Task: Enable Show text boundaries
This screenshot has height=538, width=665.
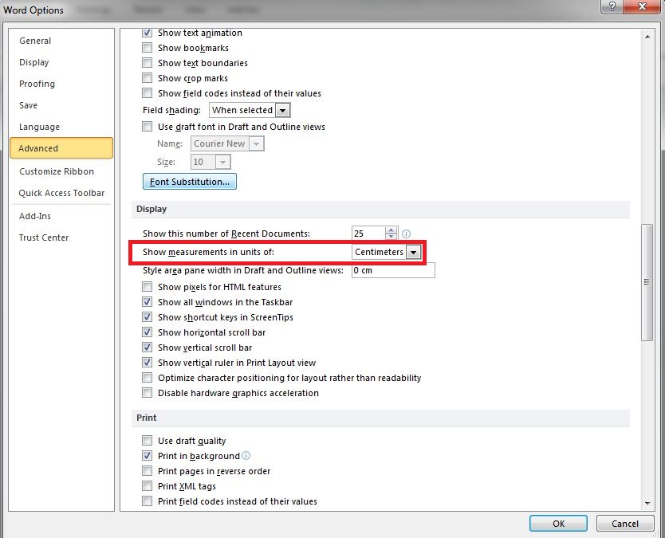Action: coord(148,63)
